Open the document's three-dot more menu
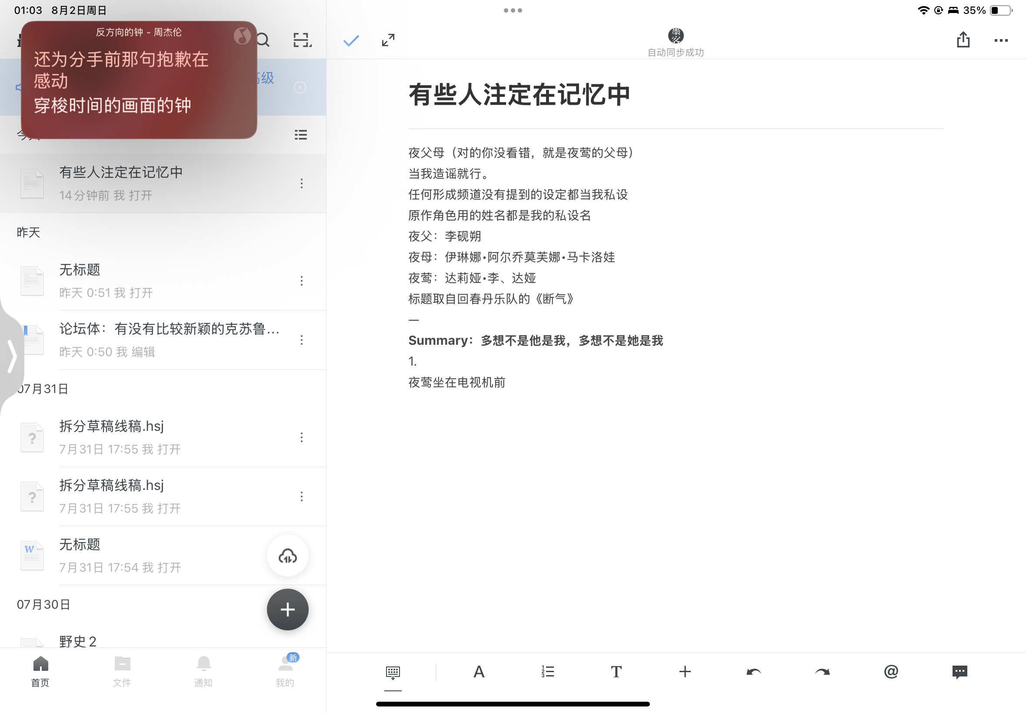 1000,41
